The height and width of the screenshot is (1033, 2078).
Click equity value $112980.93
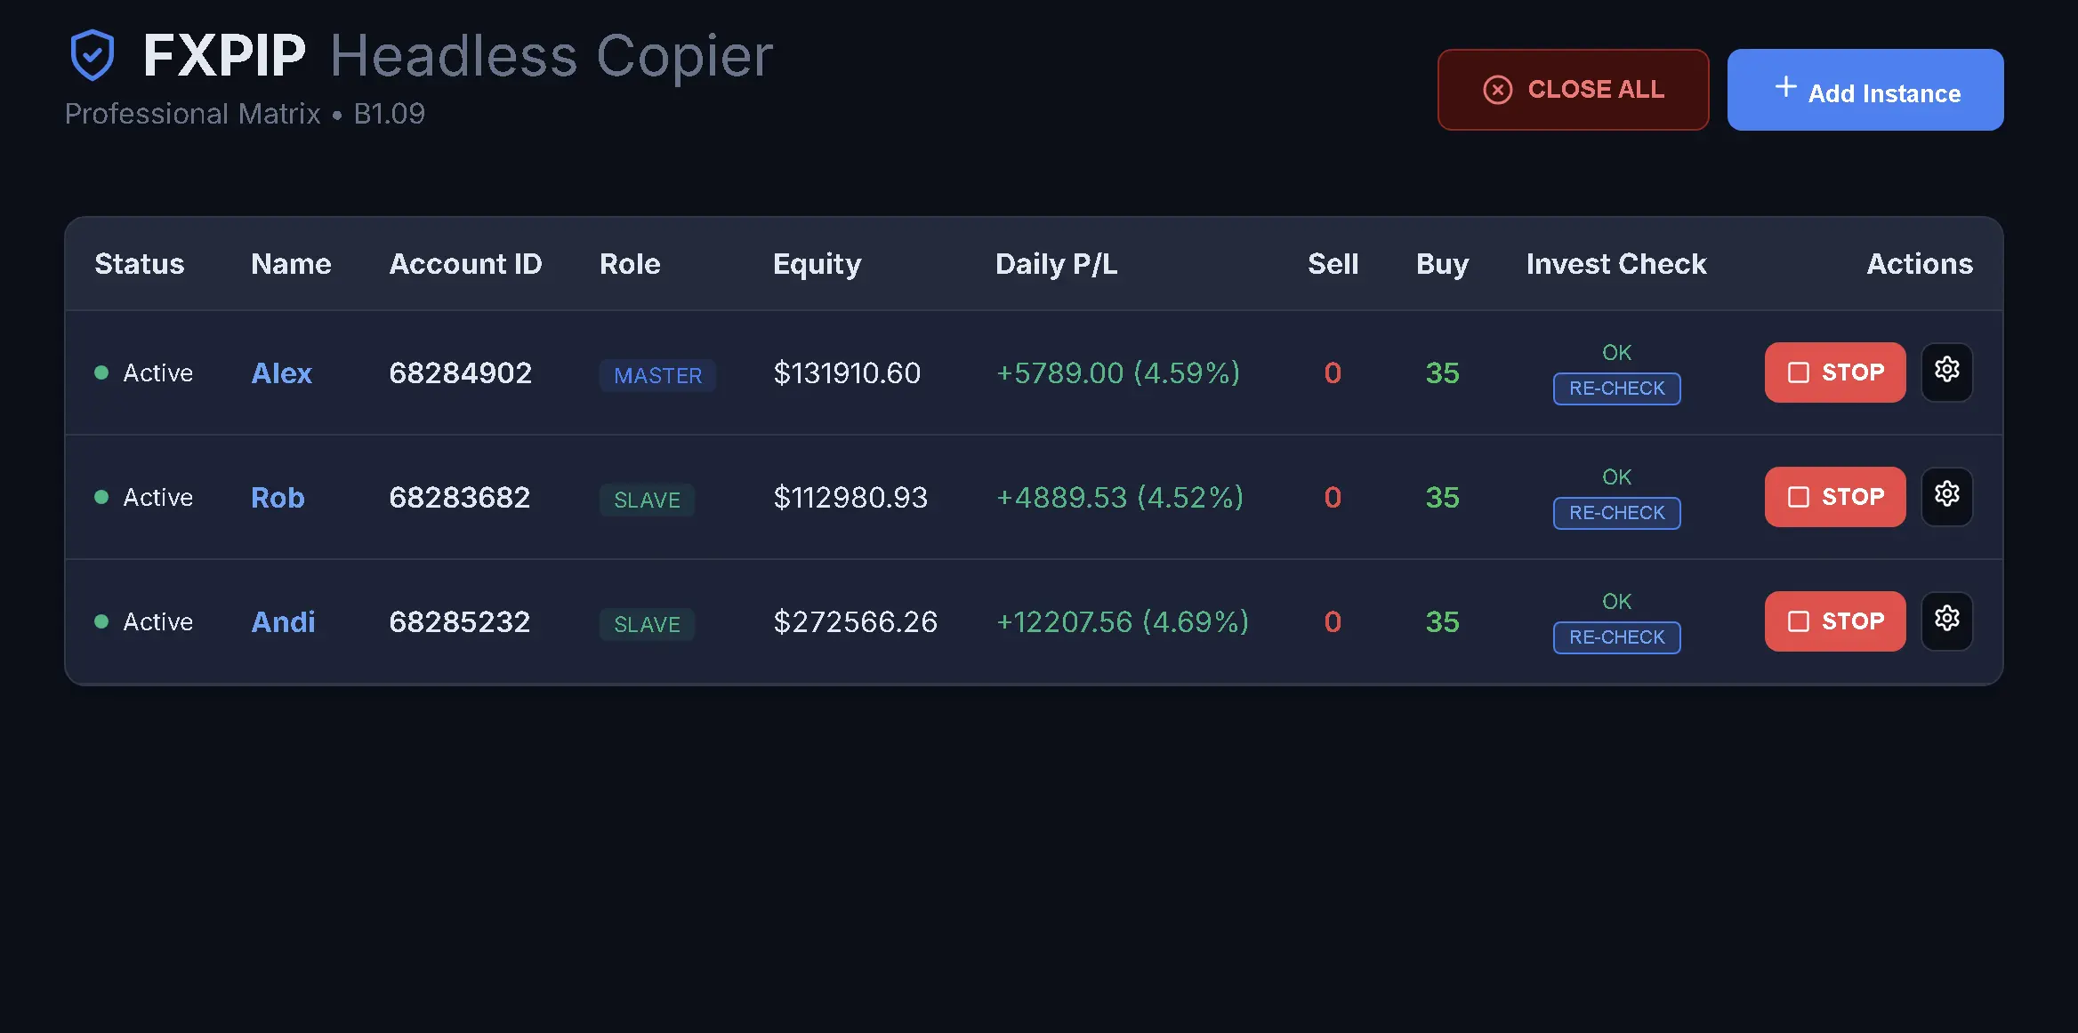tap(850, 497)
